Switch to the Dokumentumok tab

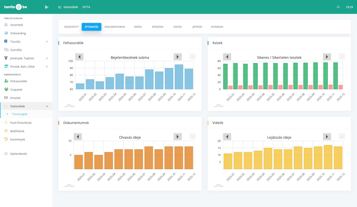coord(115,27)
